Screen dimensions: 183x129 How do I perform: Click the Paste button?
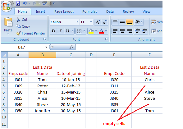click(8, 26)
